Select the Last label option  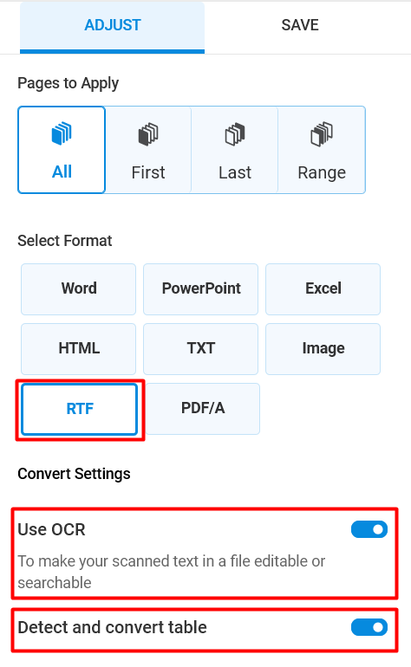[x=235, y=172]
